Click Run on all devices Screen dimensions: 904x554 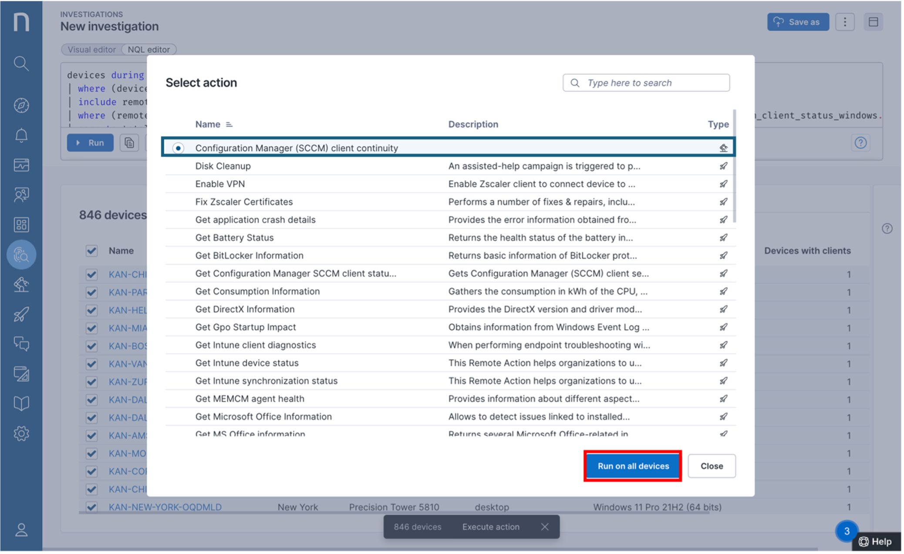coord(632,466)
